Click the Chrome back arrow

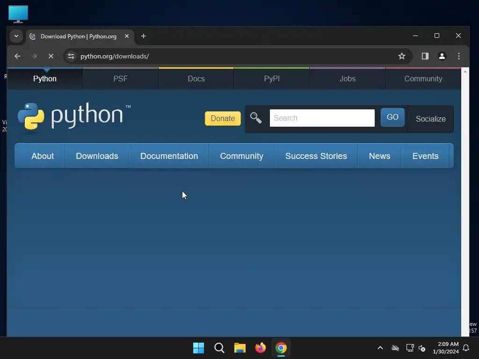(x=17, y=56)
